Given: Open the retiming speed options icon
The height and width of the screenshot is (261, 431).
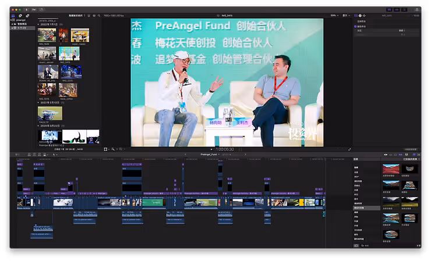Looking at the screenshot, I should 121,149.
